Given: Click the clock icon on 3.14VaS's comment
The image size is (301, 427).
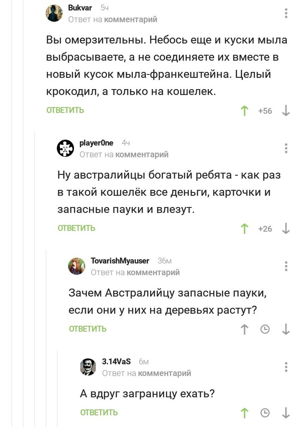Looking at the screenshot, I should click(265, 413).
